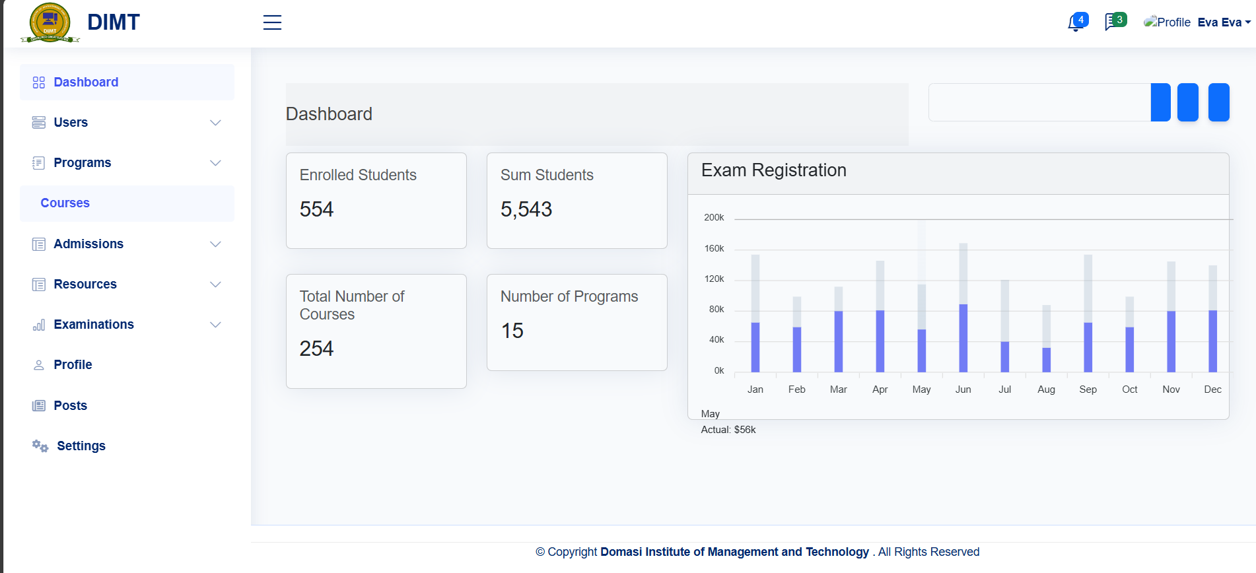Expand the Users menu chevron
This screenshot has width=1256, height=573.
pos(215,123)
